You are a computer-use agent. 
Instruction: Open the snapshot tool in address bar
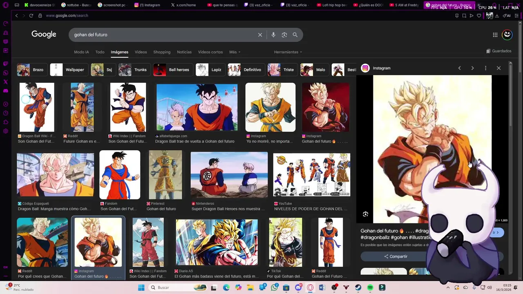464,16
